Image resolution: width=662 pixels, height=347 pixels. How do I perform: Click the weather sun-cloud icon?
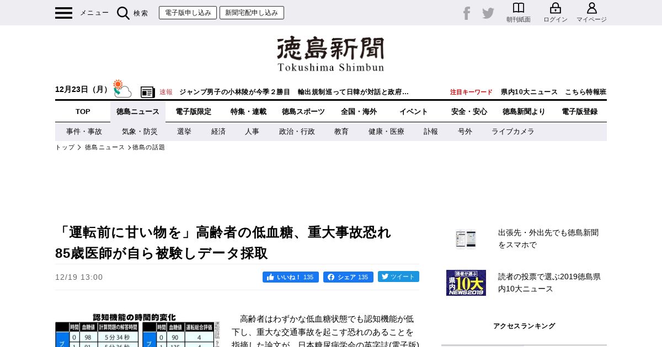point(122,89)
